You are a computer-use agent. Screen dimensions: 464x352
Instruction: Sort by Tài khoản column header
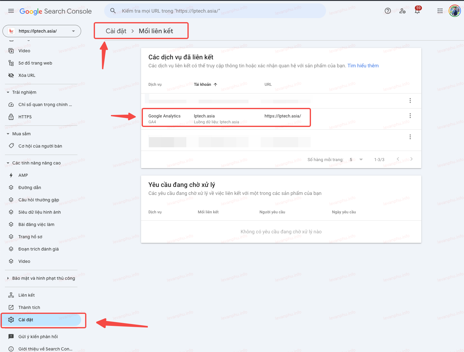click(x=206, y=85)
